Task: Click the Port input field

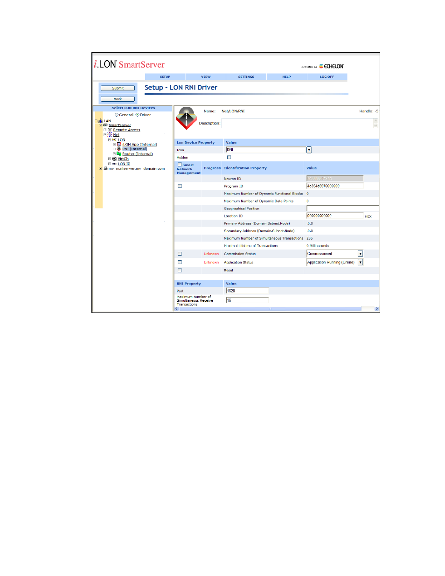Action: [247, 291]
